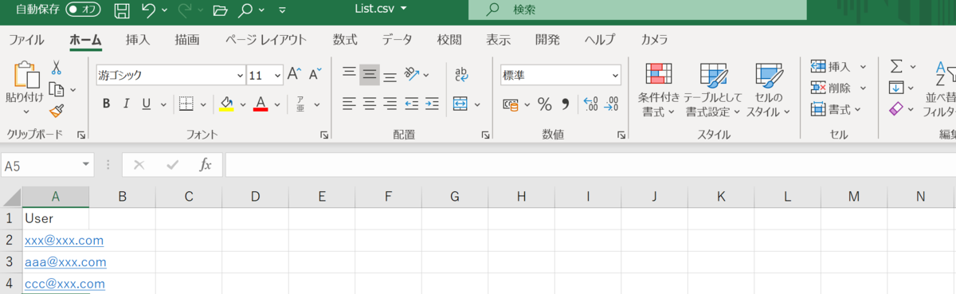Open the 標準 number format dropdown

tap(615, 76)
